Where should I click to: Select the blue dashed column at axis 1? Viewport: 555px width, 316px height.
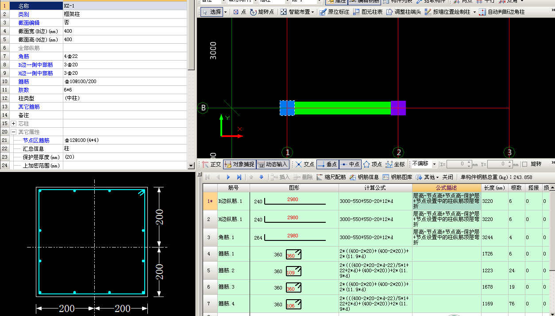pos(287,108)
